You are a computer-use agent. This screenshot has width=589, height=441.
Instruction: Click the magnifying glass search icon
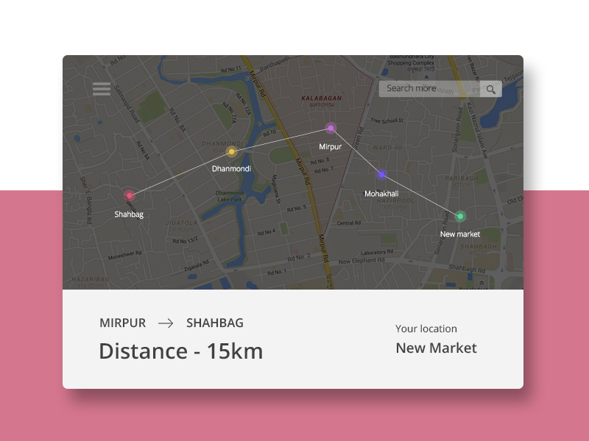point(491,90)
